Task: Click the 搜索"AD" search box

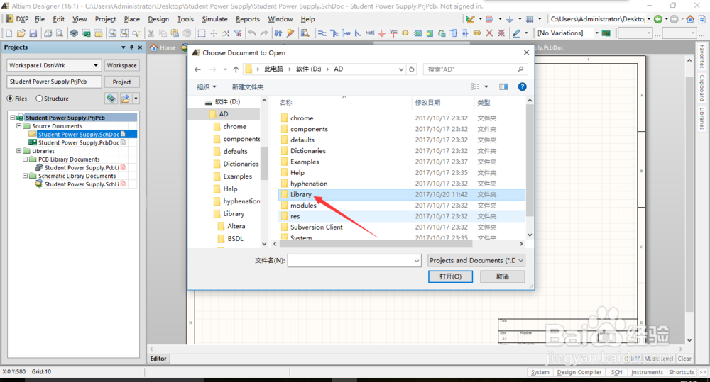Action: click(x=474, y=69)
